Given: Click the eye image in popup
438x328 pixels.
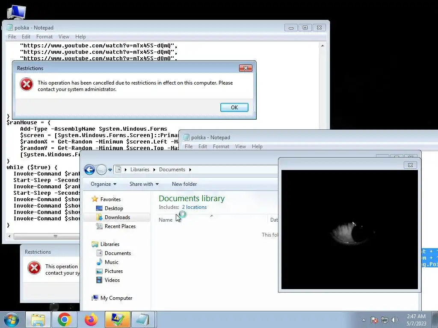Looking at the screenshot, I should tap(349, 229).
